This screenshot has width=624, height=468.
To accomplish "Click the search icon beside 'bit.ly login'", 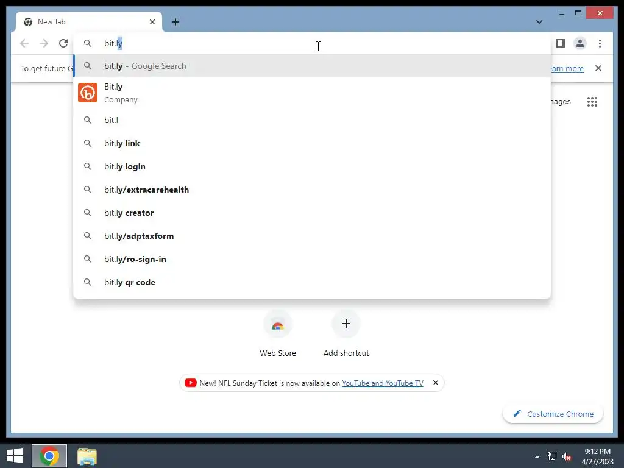I will click(88, 166).
